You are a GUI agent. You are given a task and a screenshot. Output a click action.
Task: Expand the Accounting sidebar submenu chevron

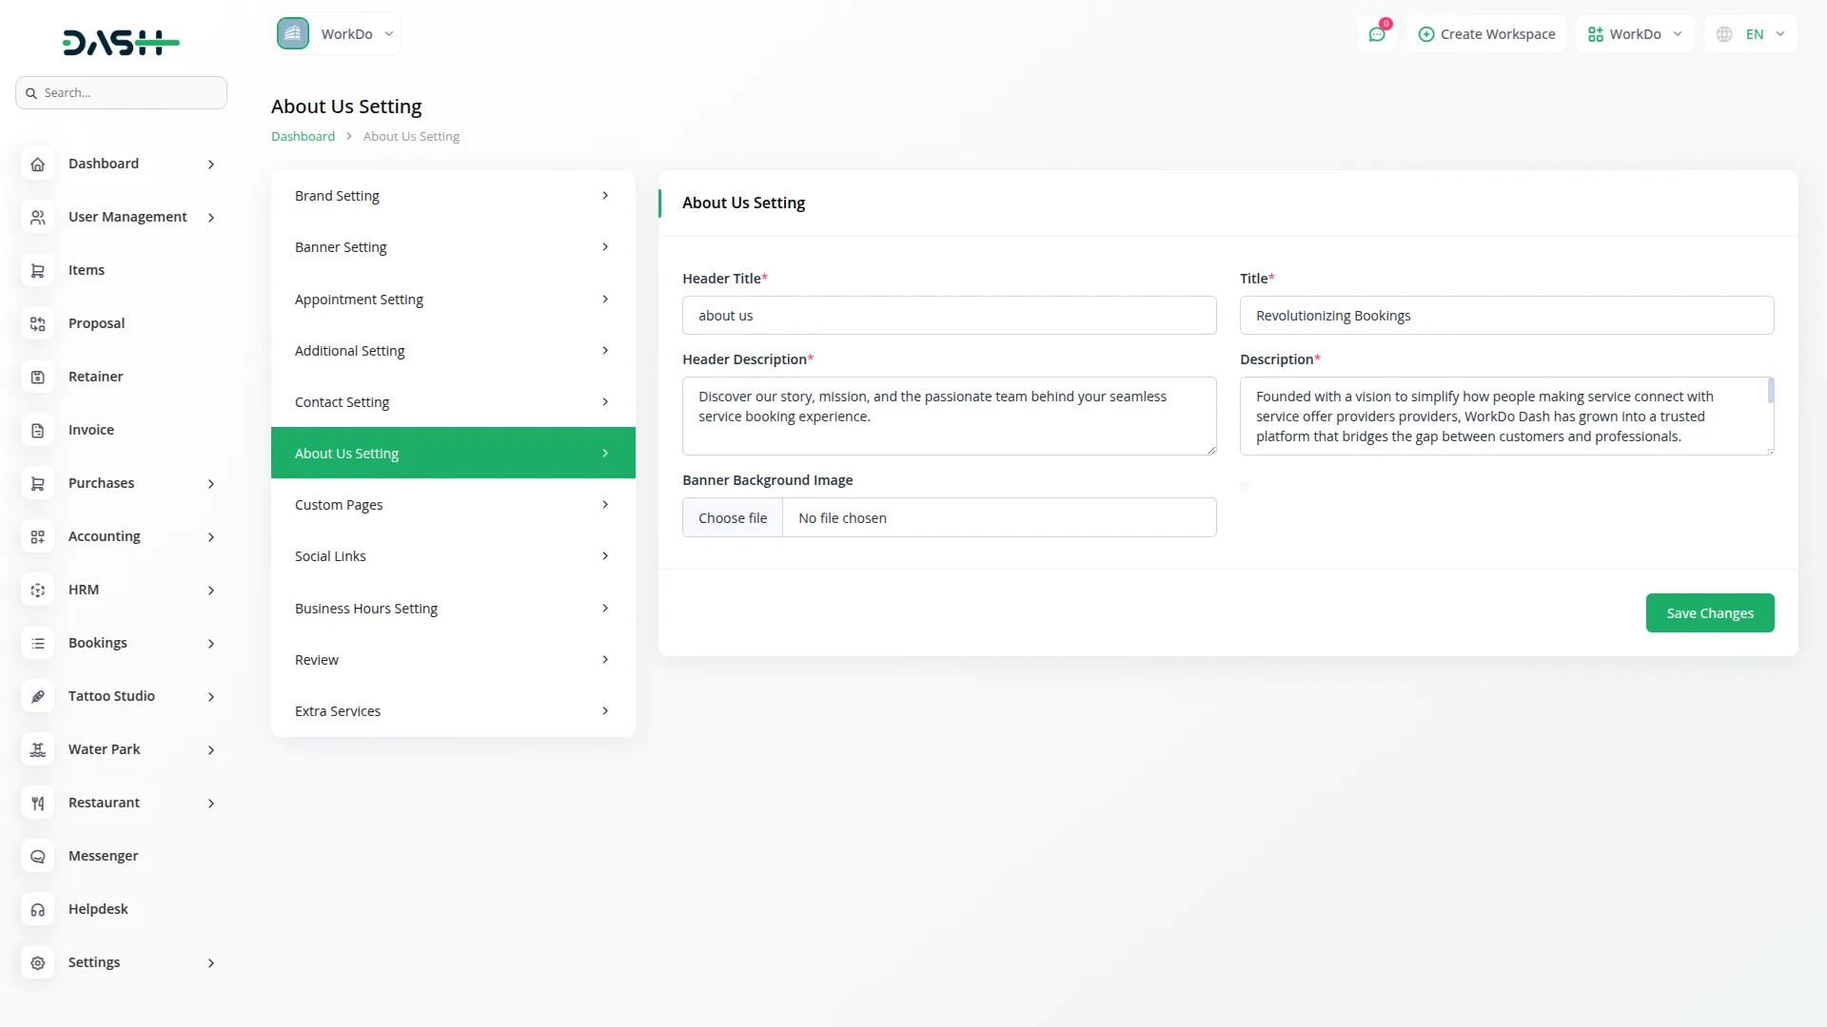pyautogui.click(x=211, y=537)
